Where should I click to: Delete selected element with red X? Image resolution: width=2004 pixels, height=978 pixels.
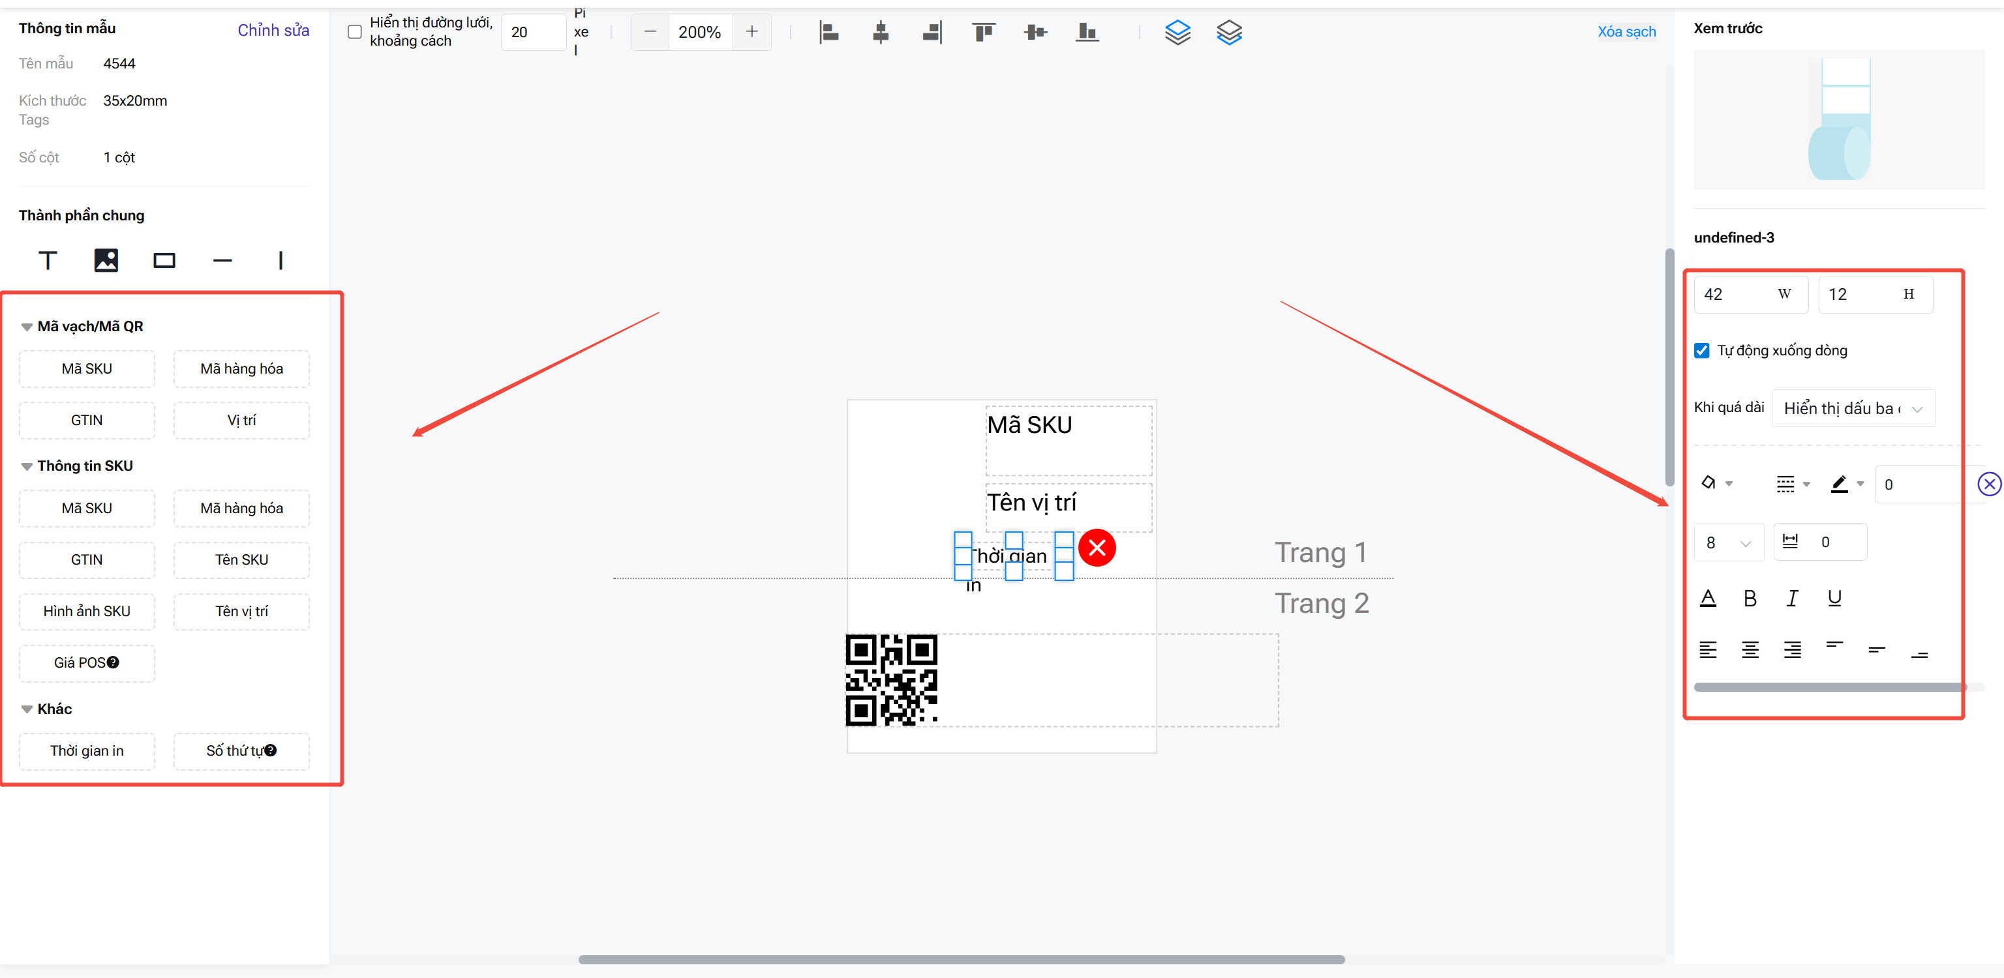pos(1097,548)
